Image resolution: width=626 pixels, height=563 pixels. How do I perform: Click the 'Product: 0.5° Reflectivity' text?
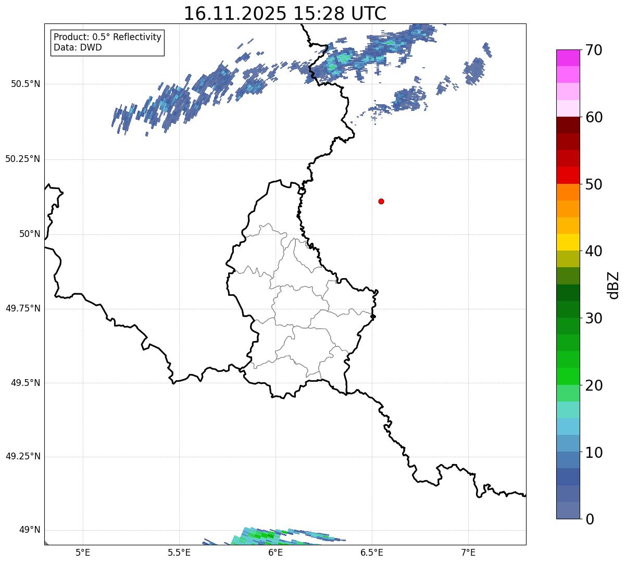108,37
